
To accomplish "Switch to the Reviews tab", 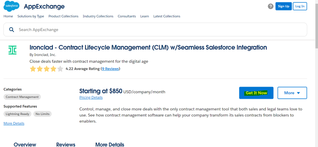I will 66,144.
